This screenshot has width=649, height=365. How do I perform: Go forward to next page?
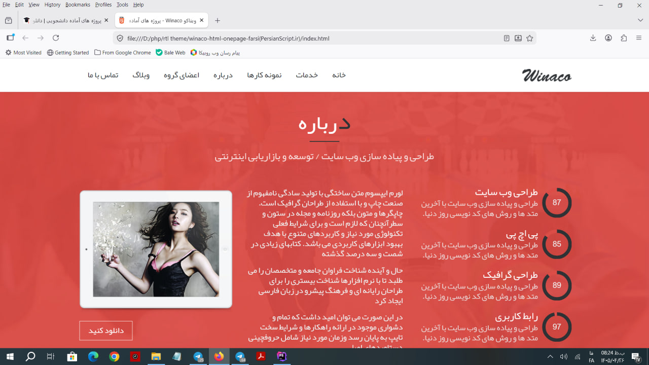pos(41,38)
